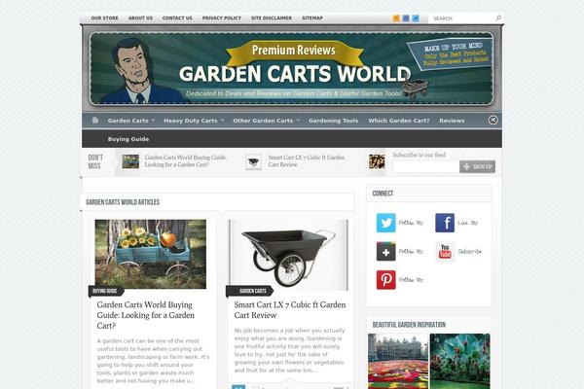The height and width of the screenshot is (389, 584).
Task: Open the Buying Guide menu item
Action: [128, 139]
